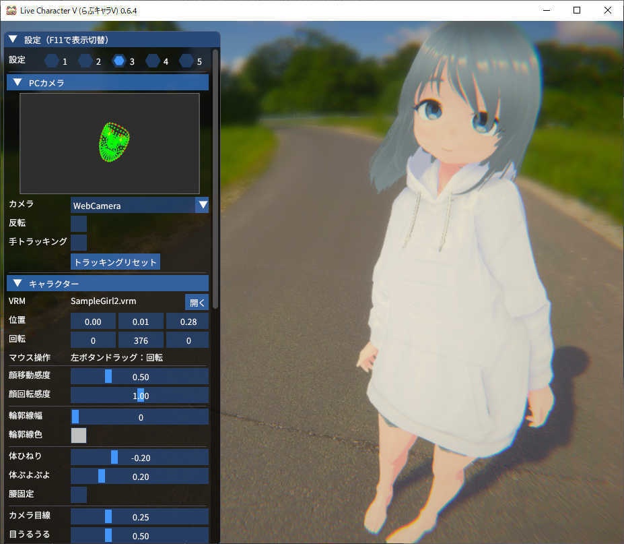Click 開く to load a VRM file
The image size is (624, 544).
(197, 302)
